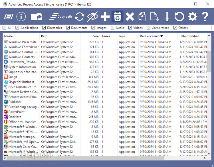Select Microsoft Manage... entry

[105, 137]
